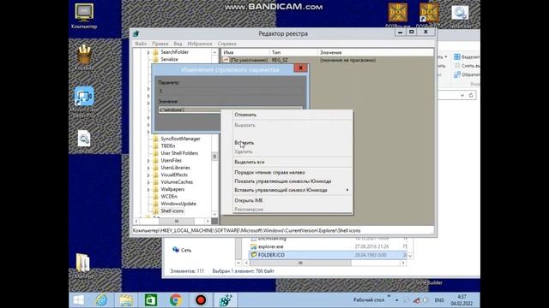Screen dimensions: 549x308
Task: Open the Файл menu in Registry Editor
Action: coord(141,44)
